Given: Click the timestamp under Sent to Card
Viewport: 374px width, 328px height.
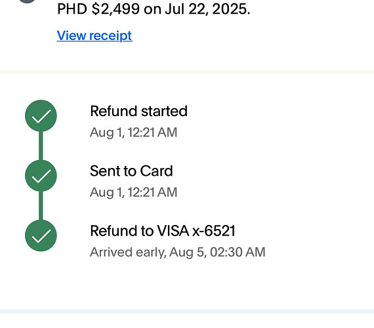Looking at the screenshot, I should tap(134, 192).
